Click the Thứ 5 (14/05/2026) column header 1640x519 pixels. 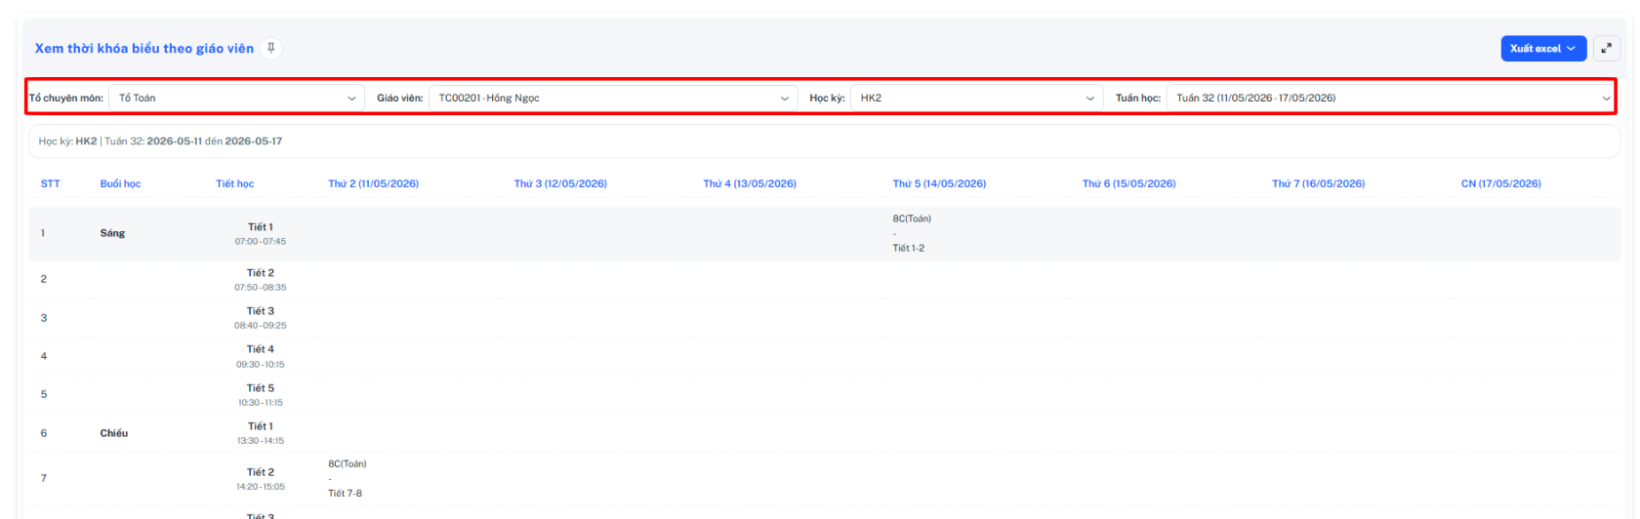(x=939, y=183)
